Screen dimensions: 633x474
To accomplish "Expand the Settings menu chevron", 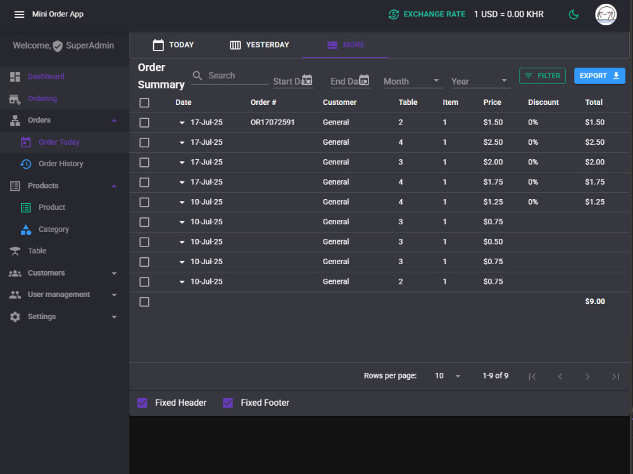I will [x=114, y=317].
